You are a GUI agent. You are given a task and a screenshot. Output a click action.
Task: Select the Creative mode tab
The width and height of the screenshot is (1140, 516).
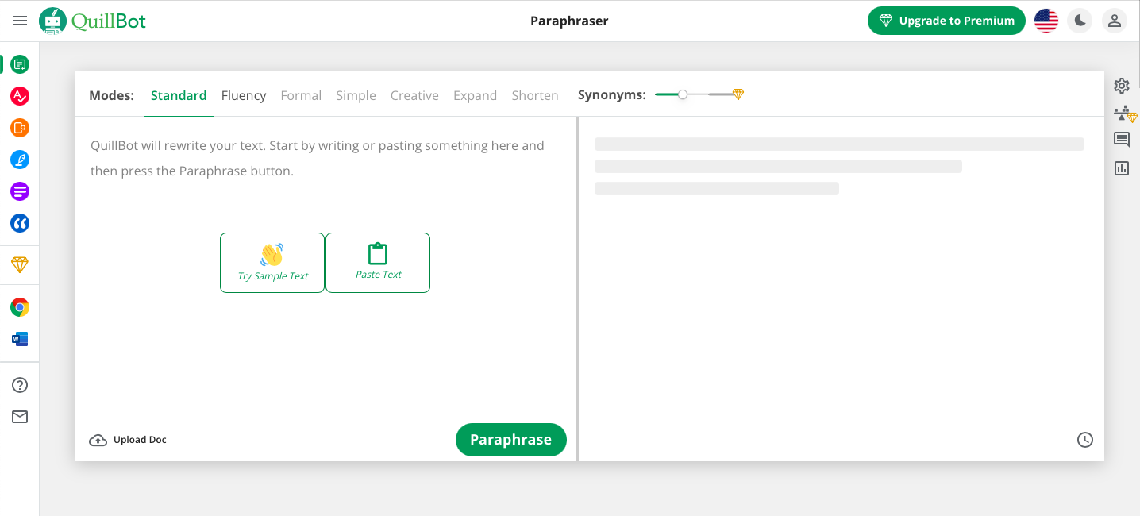coord(414,95)
